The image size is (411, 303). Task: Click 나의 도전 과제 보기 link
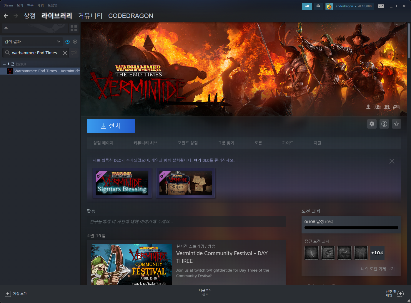pos(378,269)
